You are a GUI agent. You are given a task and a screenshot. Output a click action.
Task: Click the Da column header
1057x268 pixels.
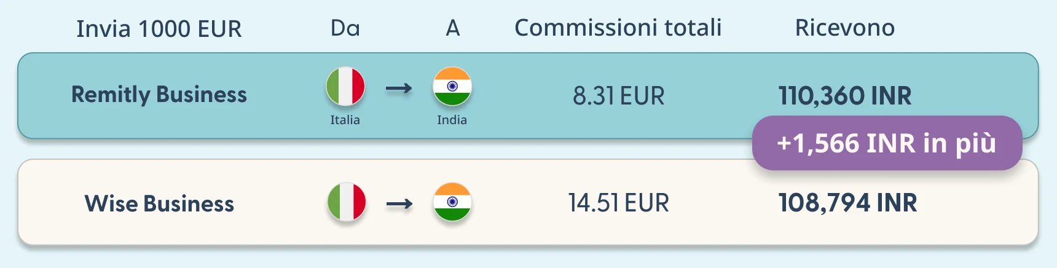point(345,28)
